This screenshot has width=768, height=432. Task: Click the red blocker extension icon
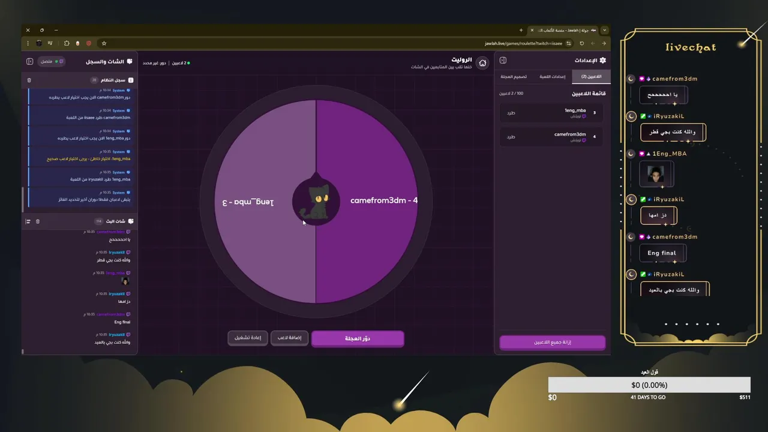point(89,43)
